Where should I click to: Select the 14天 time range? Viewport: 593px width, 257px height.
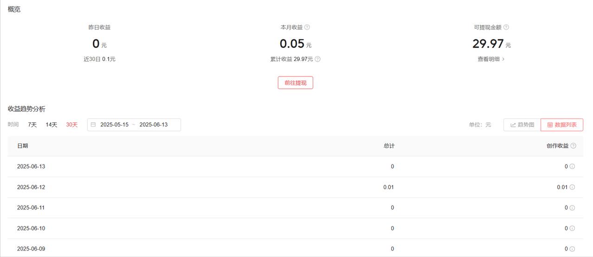click(52, 125)
